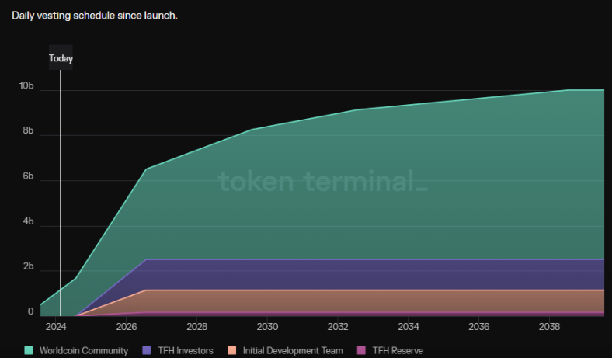Click the TFH Reserve magenta legend swatch
Screen dimensions: 612x358
[x=361, y=350]
